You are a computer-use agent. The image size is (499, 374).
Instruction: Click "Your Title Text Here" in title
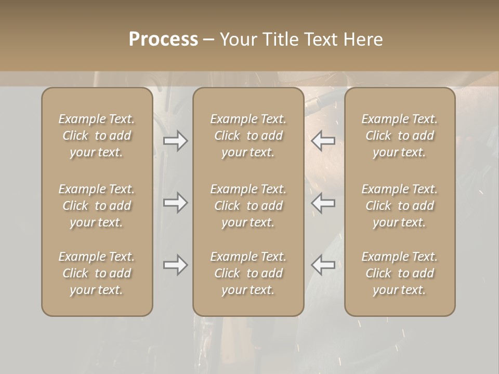[x=301, y=39]
